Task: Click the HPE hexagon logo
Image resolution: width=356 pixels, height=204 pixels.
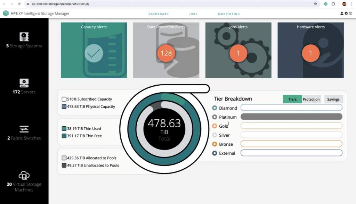Action: click(x=6, y=14)
